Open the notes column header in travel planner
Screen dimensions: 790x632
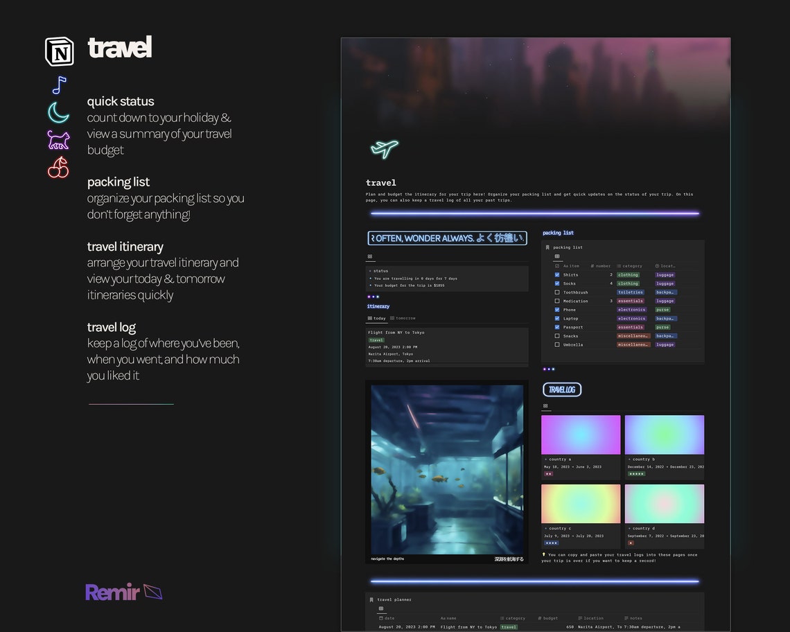[x=633, y=618]
